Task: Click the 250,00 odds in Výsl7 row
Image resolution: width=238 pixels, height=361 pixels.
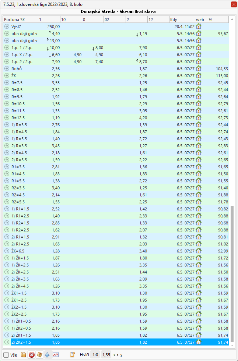Action: [x=53, y=27]
